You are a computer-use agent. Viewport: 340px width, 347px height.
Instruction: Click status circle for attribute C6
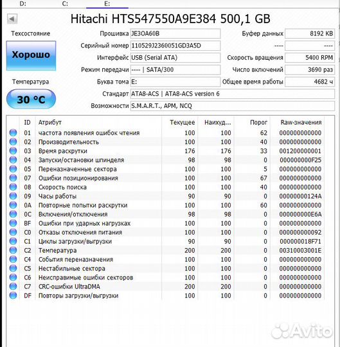[13, 278]
